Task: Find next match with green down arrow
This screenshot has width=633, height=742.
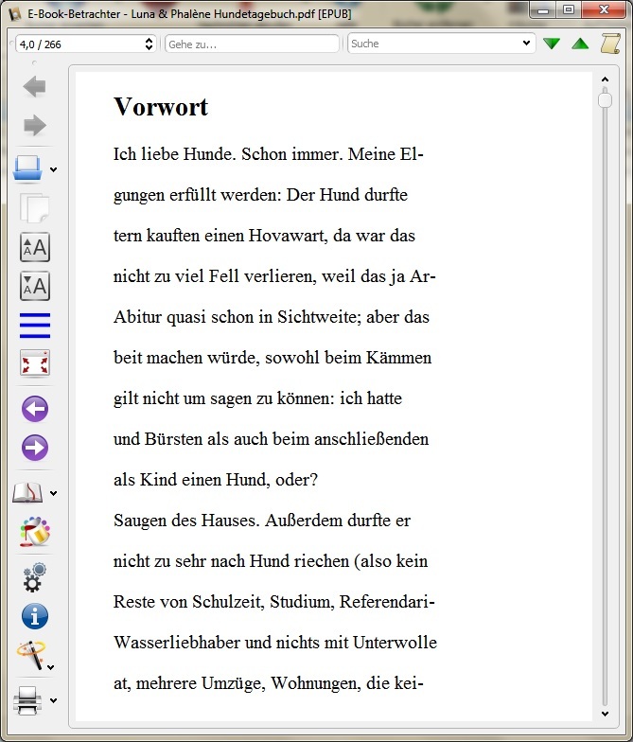Action: coord(552,44)
